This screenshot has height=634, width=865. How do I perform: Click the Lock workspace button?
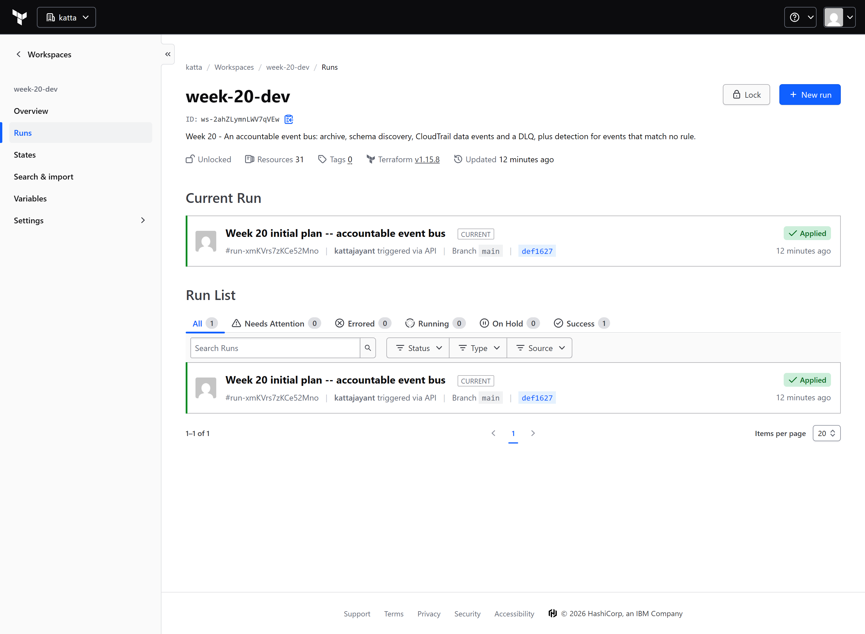746,95
